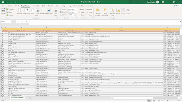182x102 pixels.
Task: Open theme Fonts menu
Action: coord(10,12)
